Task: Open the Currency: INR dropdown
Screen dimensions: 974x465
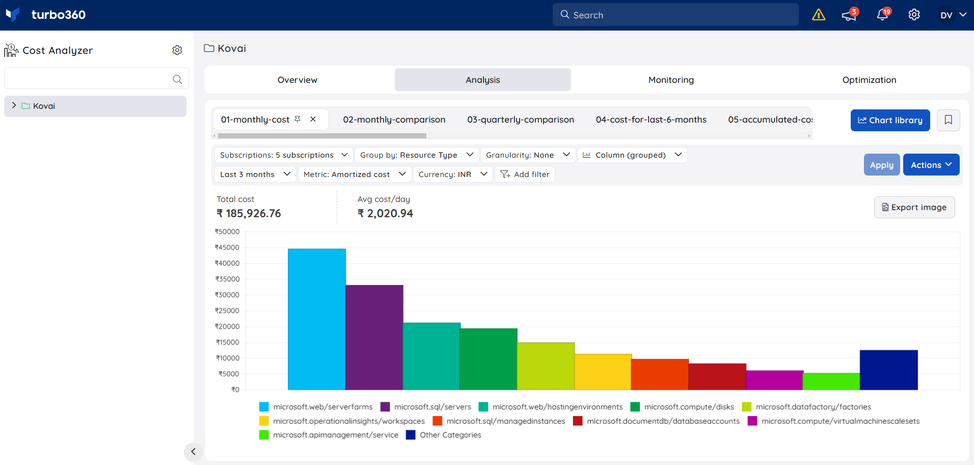Action: point(453,175)
